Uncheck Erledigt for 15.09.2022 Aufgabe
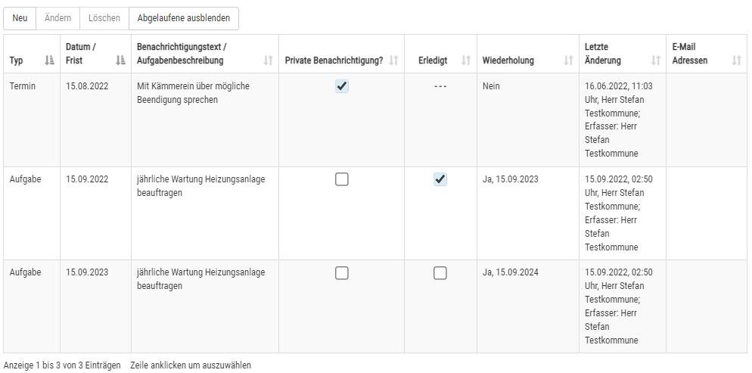The width and height of the screenshot is (752, 373). pyautogui.click(x=440, y=179)
